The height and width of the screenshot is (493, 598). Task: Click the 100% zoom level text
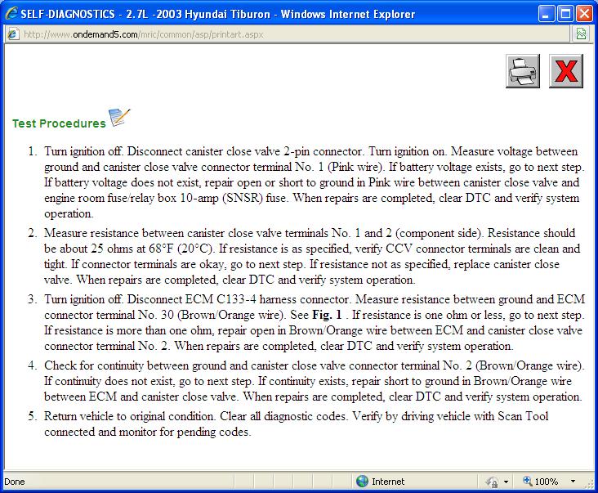[x=547, y=482]
